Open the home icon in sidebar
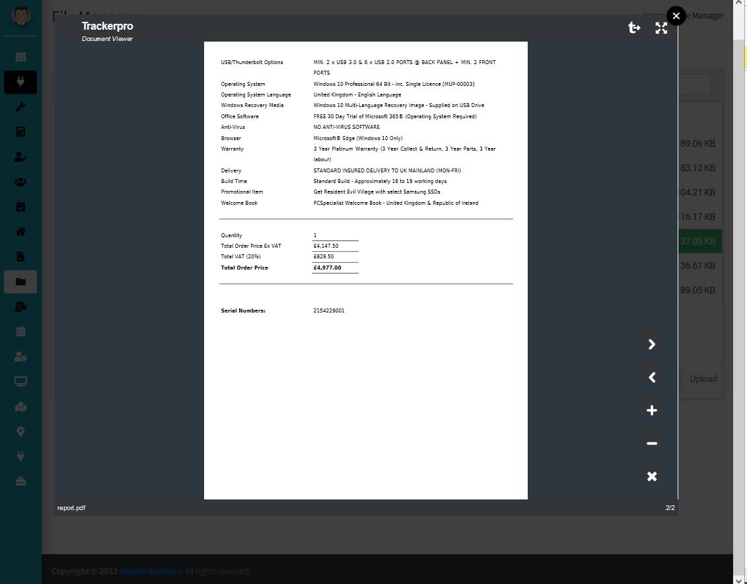 pos(20,232)
